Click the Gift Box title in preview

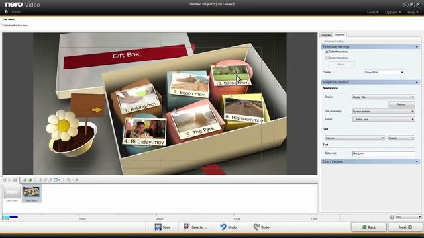coord(126,55)
